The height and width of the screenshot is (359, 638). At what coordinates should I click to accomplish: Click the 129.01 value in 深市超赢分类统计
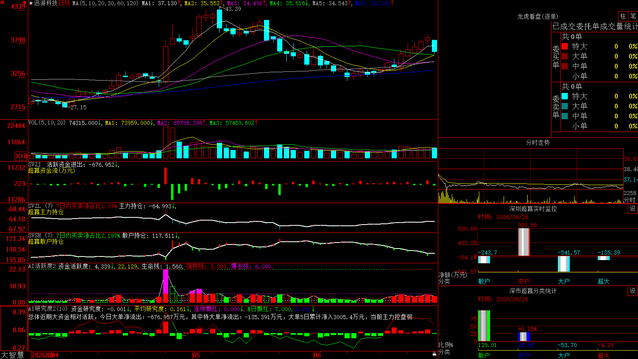(487, 345)
